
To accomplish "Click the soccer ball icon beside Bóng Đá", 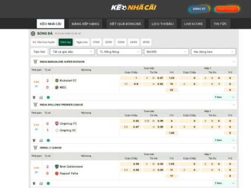I will pos(33,33).
